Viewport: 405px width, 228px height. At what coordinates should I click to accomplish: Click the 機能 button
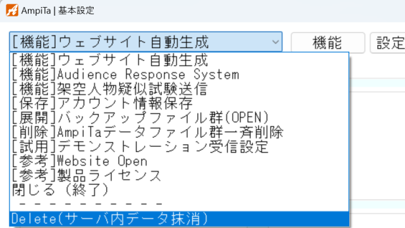click(328, 42)
